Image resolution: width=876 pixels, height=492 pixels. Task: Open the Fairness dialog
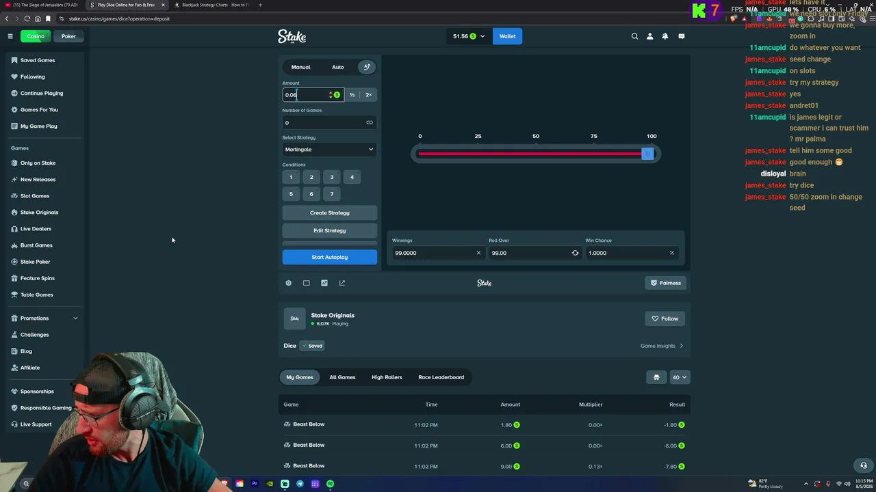pos(665,283)
